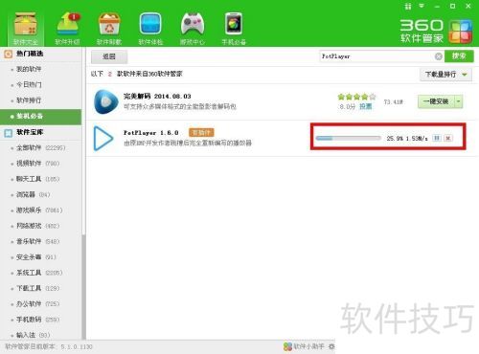Image resolution: width=479 pixels, height=354 pixels.
Task: Click the PotPlayer search input field
Action: click(376, 56)
